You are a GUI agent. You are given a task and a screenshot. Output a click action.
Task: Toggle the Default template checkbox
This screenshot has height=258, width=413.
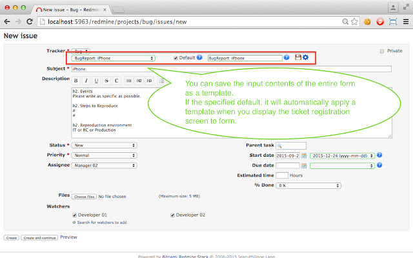pos(176,58)
